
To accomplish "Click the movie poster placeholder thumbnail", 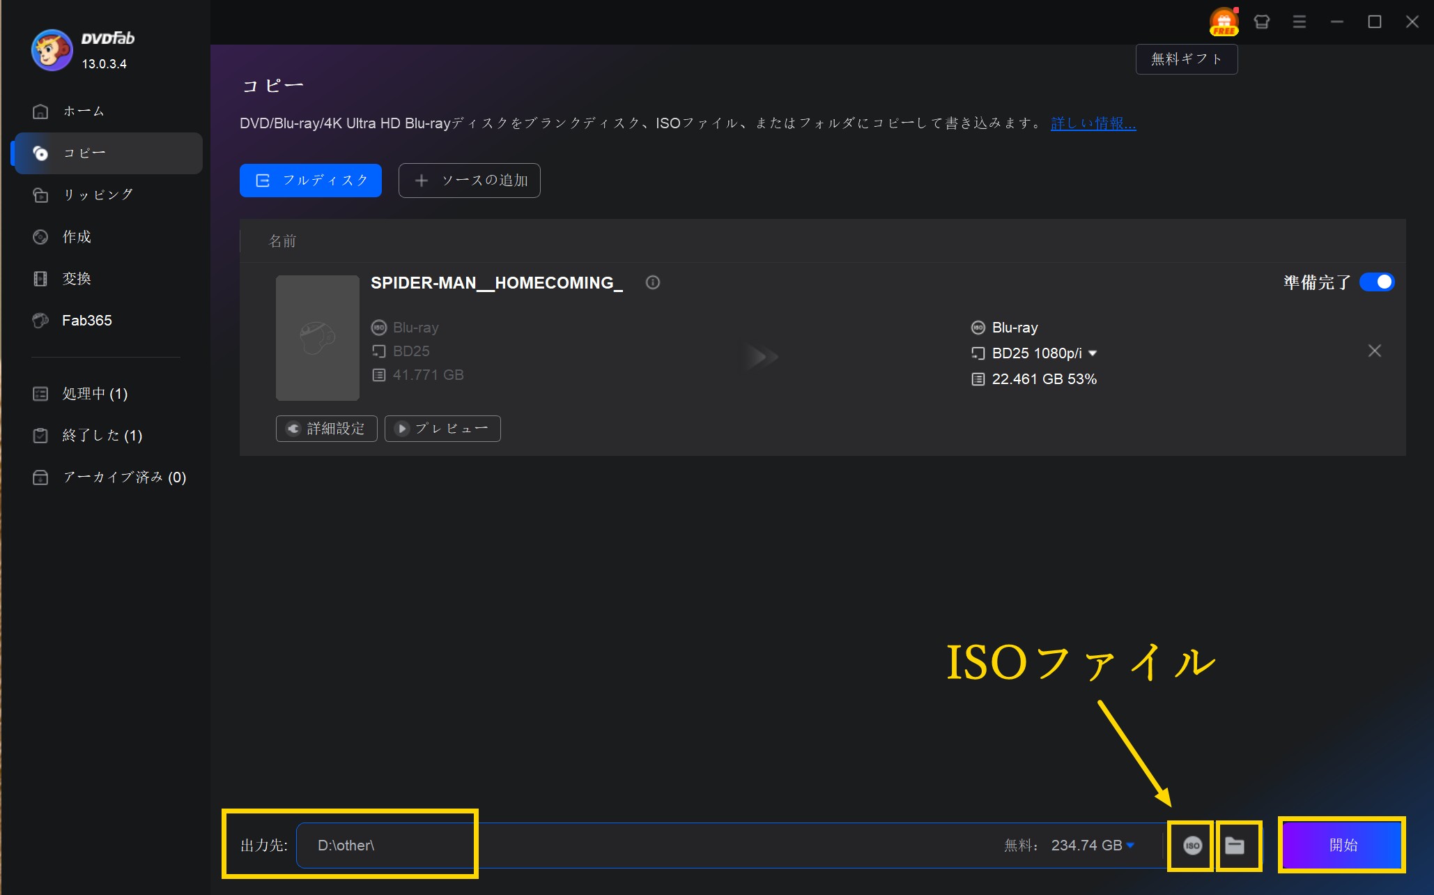I will coord(318,337).
